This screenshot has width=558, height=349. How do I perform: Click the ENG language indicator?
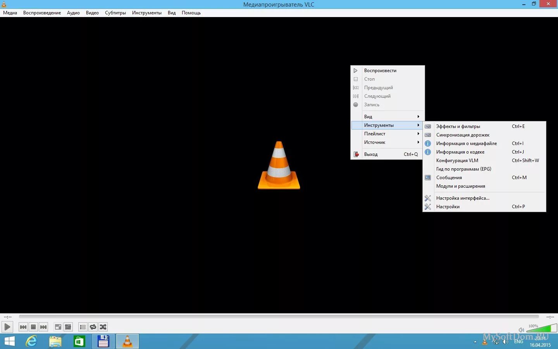click(518, 342)
